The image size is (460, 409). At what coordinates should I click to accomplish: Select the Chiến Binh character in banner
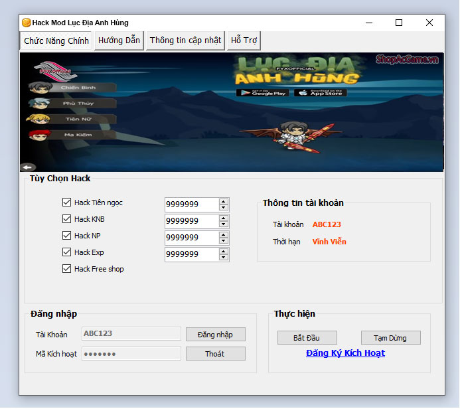point(72,88)
